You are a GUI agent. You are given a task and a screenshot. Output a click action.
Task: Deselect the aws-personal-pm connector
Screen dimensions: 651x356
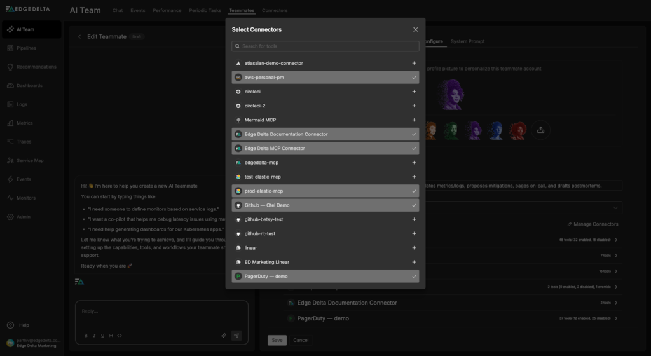click(x=414, y=78)
